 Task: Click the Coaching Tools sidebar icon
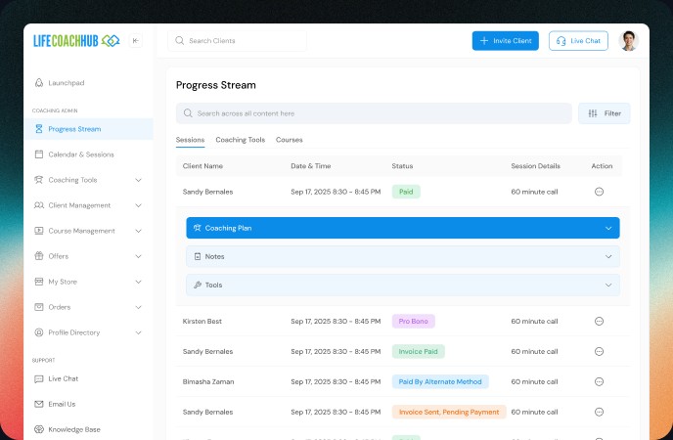(39, 180)
